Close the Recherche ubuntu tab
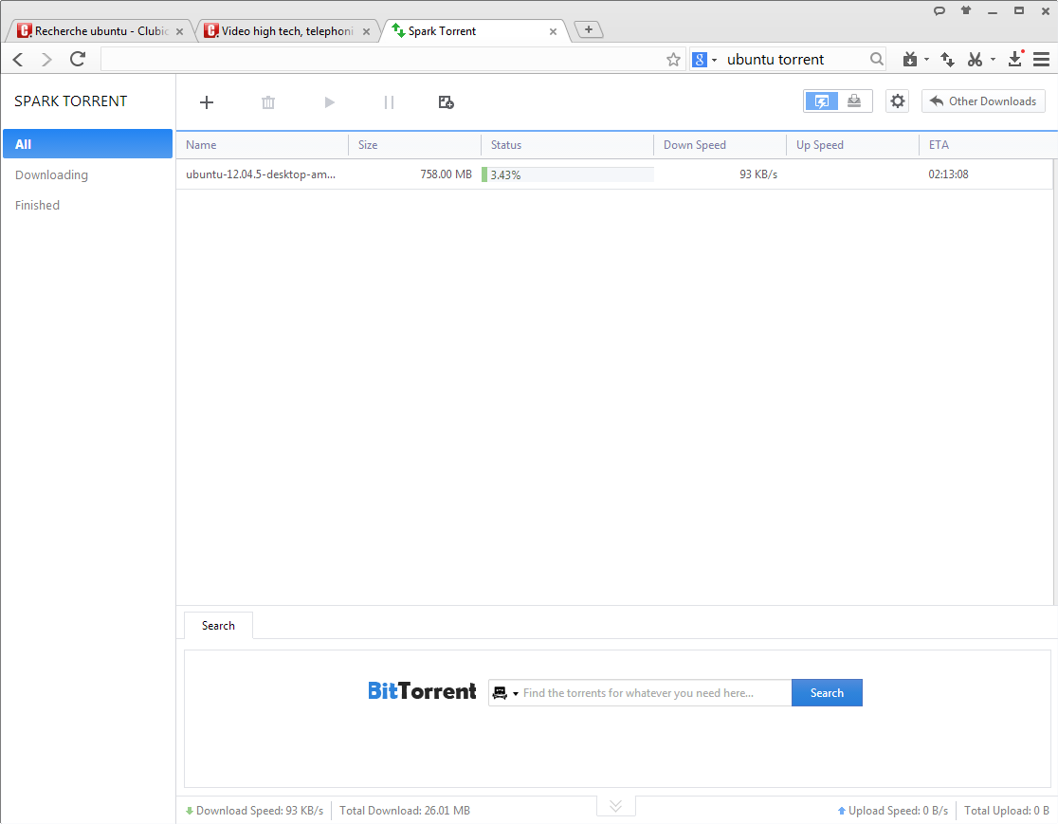 (179, 31)
